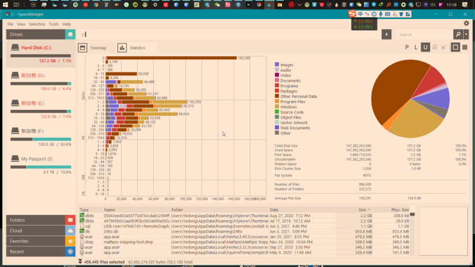
Task: Click the back arrow beside path bar
Action: click(x=387, y=34)
